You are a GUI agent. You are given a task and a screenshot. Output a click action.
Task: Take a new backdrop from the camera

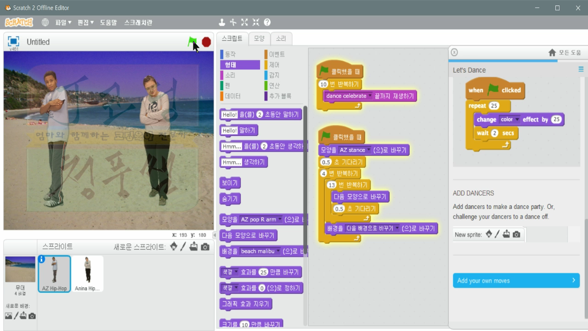click(32, 316)
